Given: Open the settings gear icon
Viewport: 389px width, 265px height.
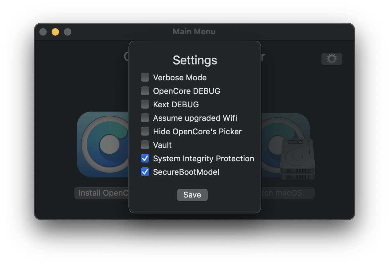Looking at the screenshot, I should click(x=332, y=59).
